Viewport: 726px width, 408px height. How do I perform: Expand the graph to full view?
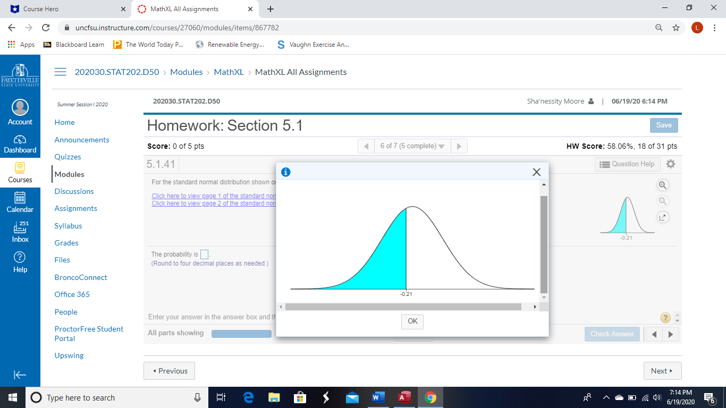coord(663,217)
